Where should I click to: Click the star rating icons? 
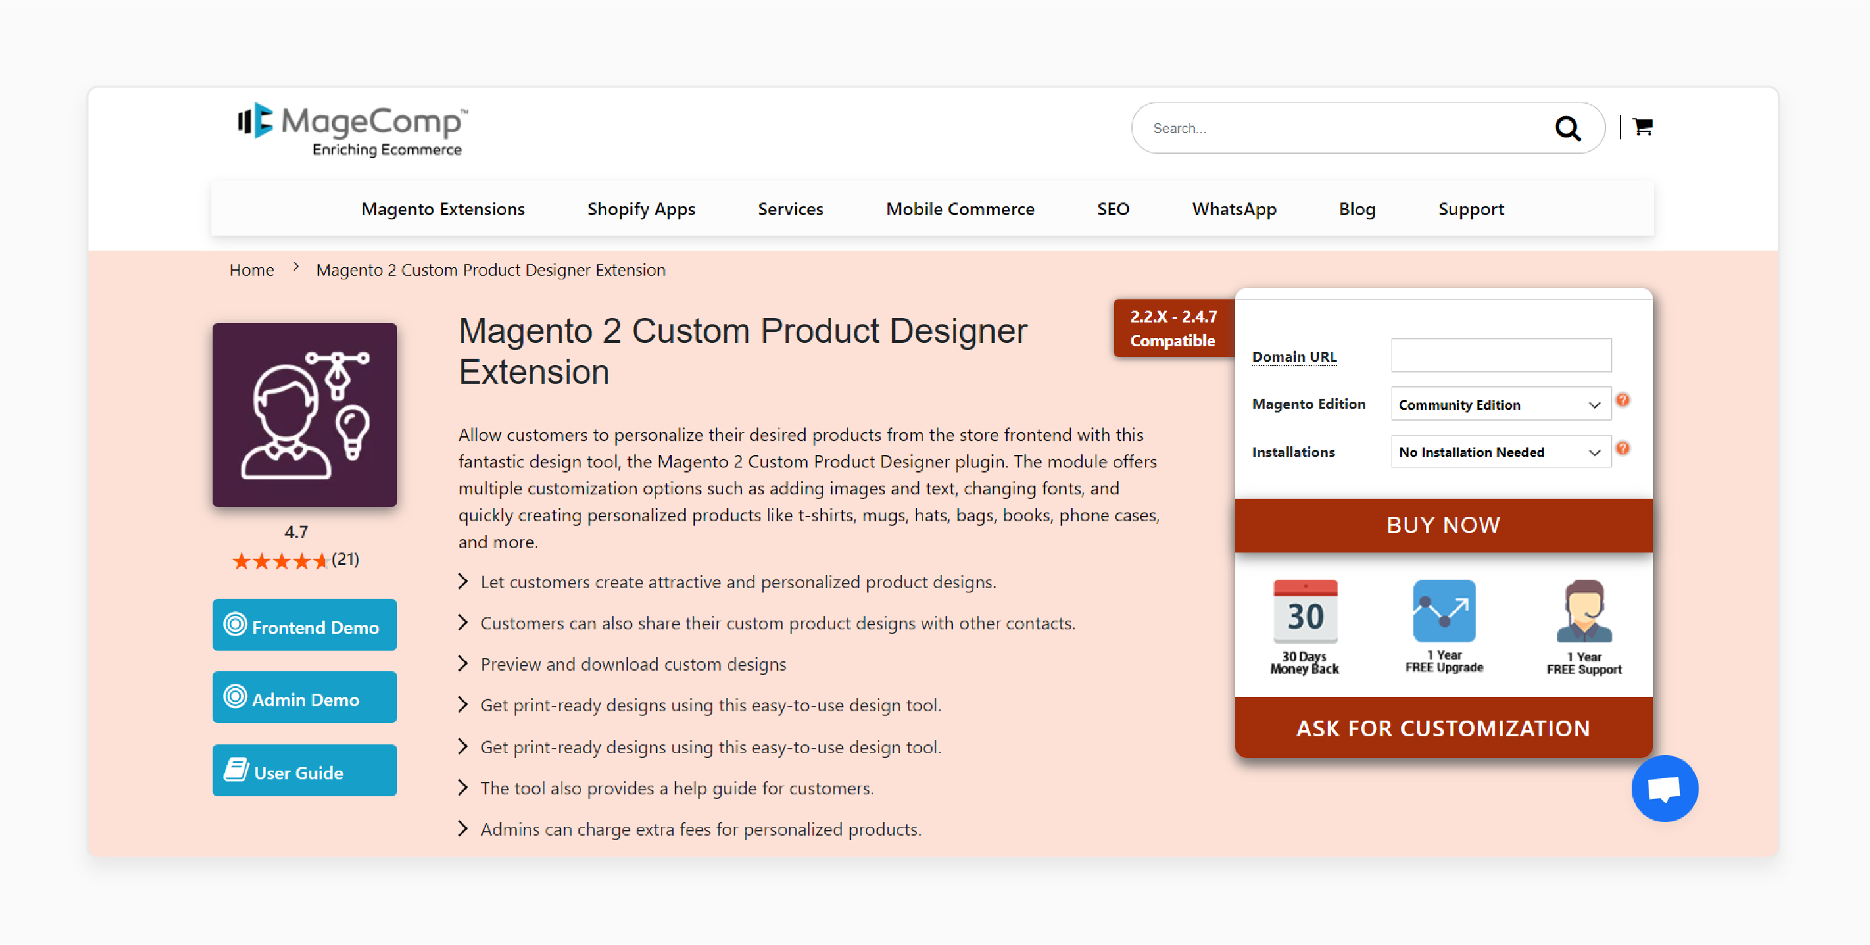coord(280,561)
